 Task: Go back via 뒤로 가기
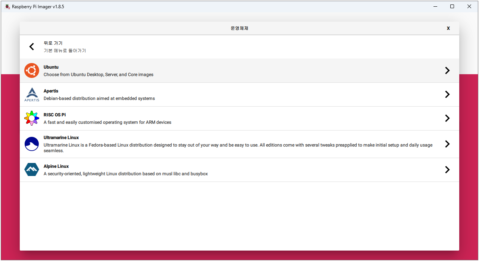pos(53,43)
